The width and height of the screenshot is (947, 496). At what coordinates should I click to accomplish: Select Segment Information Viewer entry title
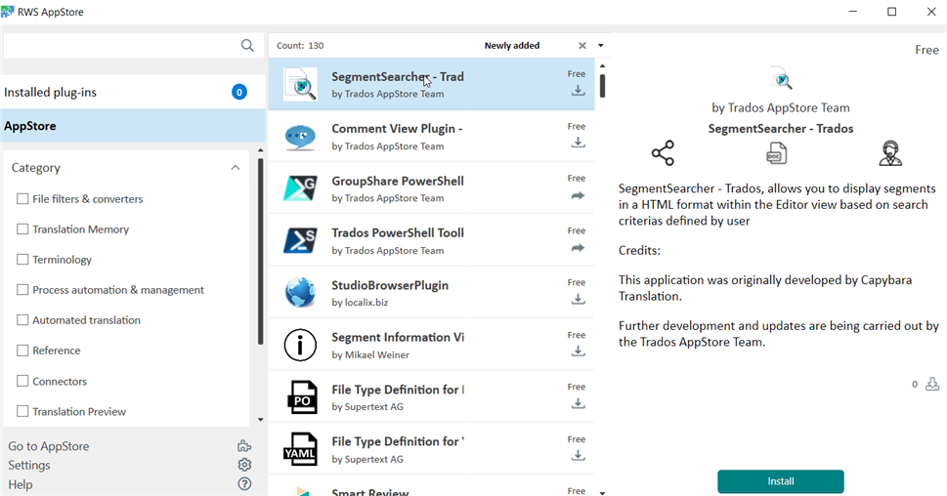click(x=398, y=337)
